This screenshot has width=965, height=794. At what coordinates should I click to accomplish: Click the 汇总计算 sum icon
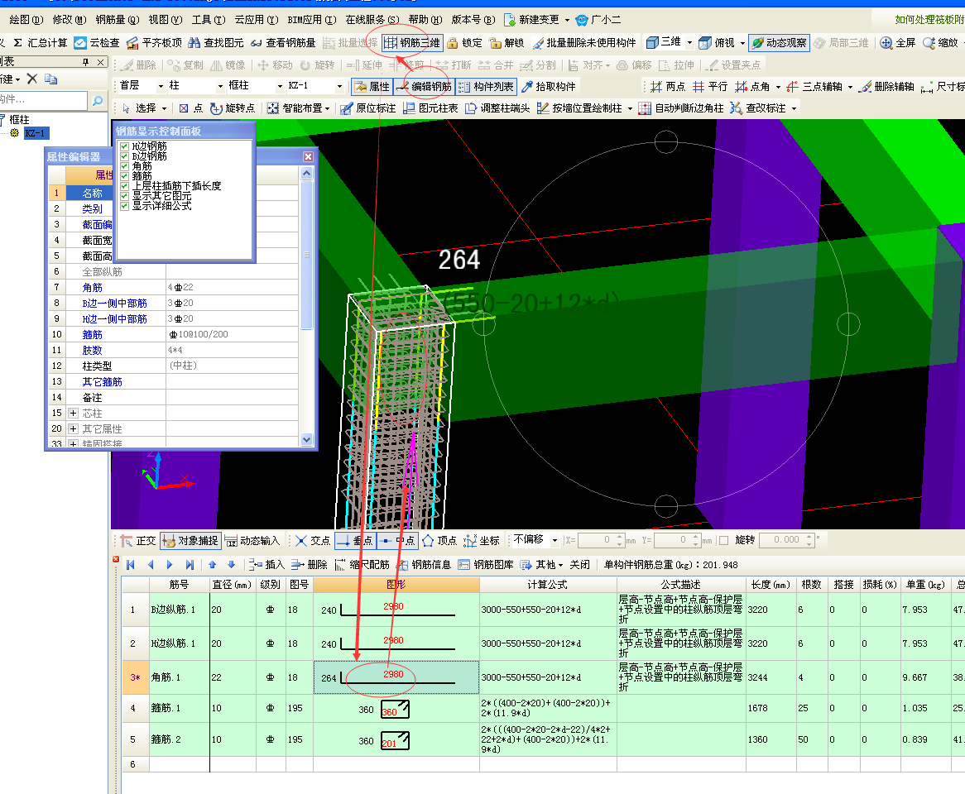[18, 42]
